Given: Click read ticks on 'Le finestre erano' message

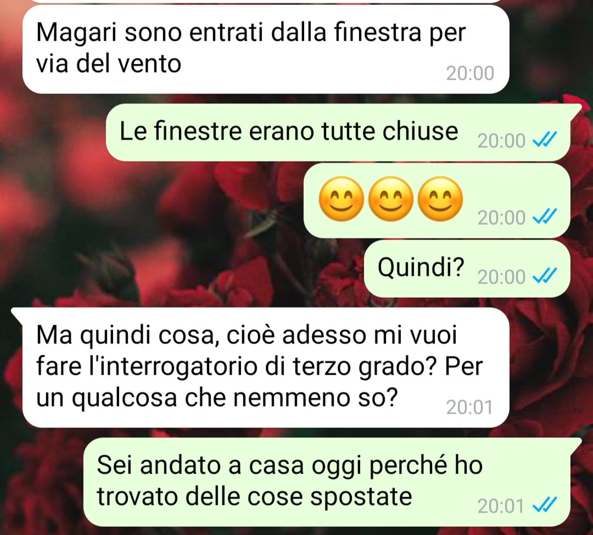Looking at the screenshot, I should pos(545,140).
